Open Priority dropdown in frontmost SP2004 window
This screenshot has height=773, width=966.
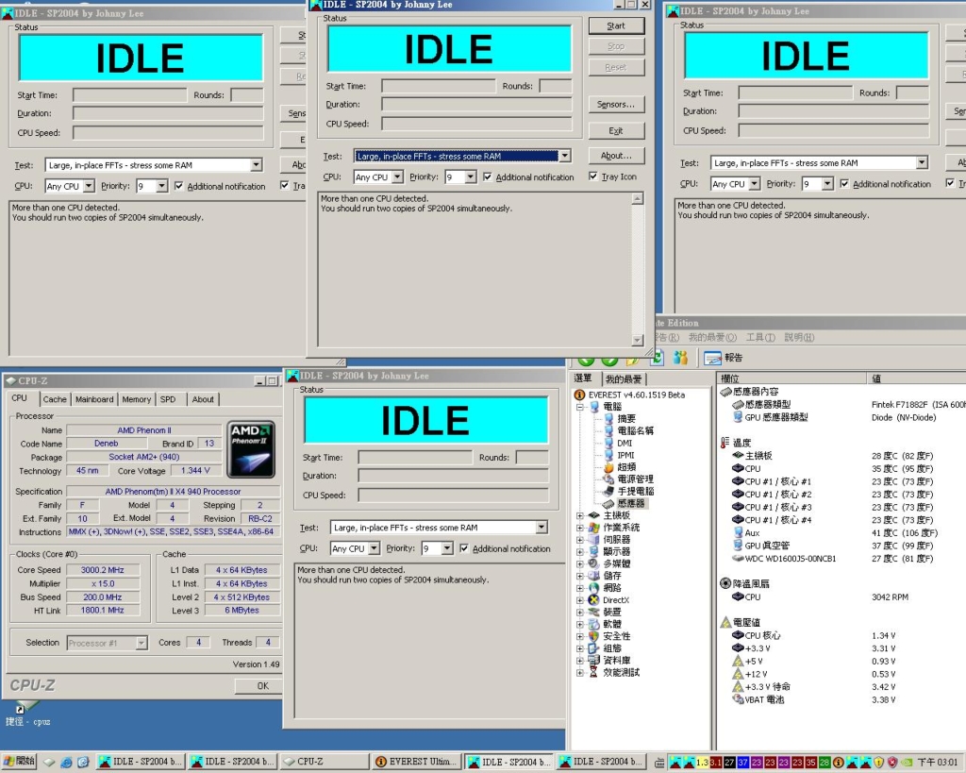coord(470,176)
